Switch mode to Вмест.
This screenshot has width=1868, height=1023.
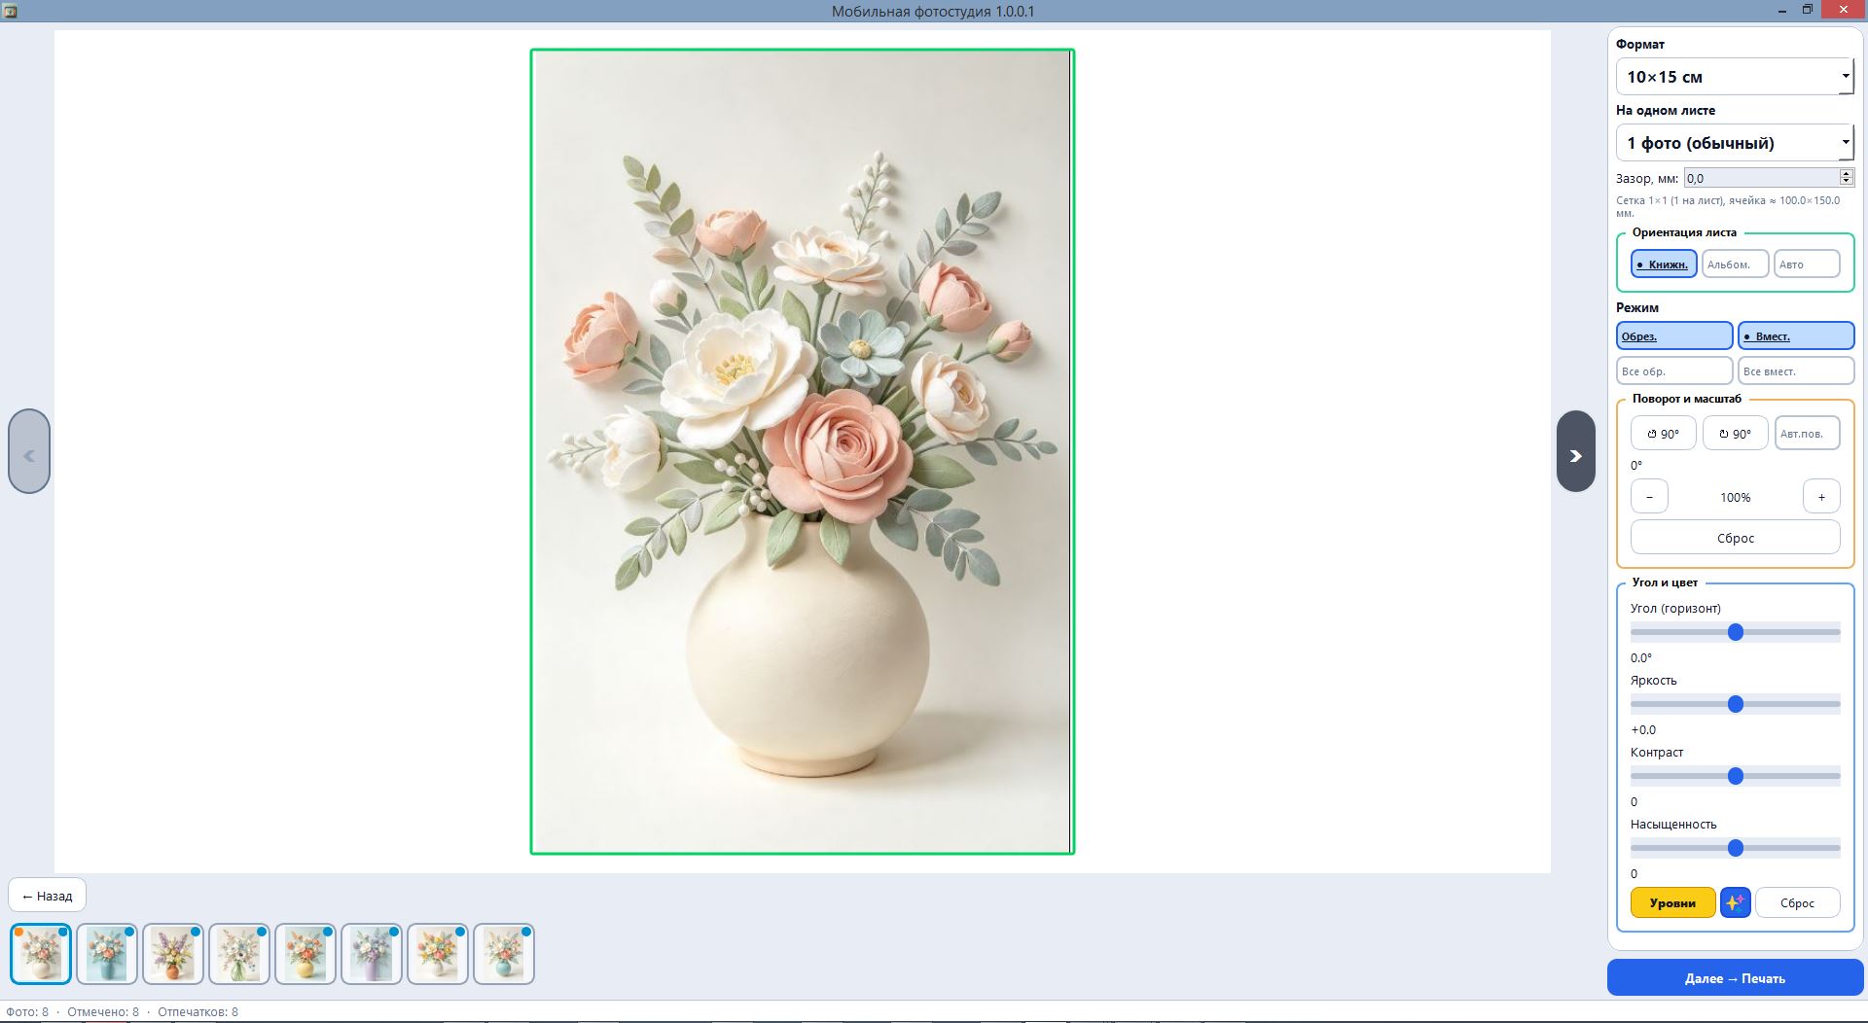coord(1796,335)
